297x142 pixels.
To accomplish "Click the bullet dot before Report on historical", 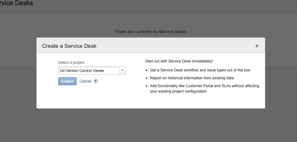I will pyautogui.click(x=146, y=78).
